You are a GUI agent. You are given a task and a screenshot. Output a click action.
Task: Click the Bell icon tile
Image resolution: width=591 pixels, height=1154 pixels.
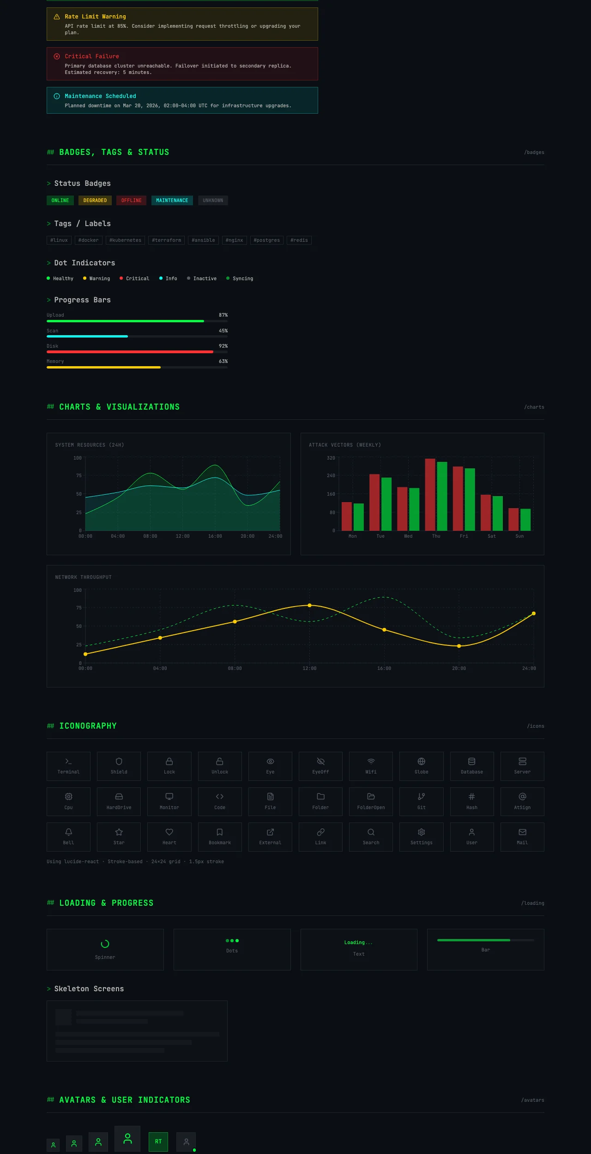[68, 837]
